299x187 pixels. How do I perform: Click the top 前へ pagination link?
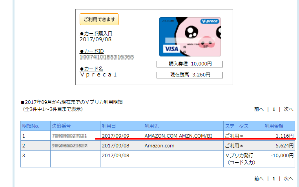click(x=259, y=109)
